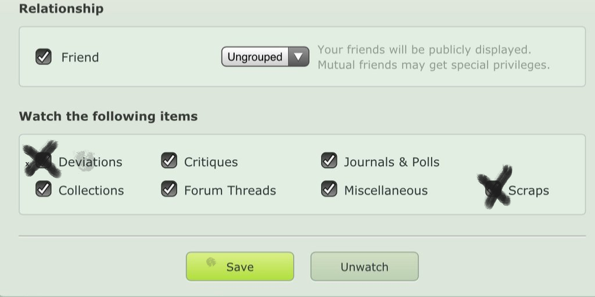Uncheck the Collections checkbox
Viewport: 595px width, 297px height.
click(43, 189)
